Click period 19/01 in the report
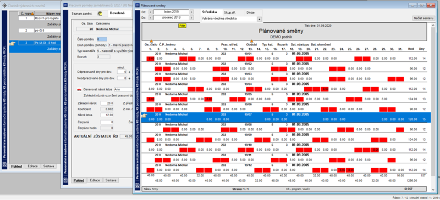The width and height of the screenshot is (440, 200). 249,54
